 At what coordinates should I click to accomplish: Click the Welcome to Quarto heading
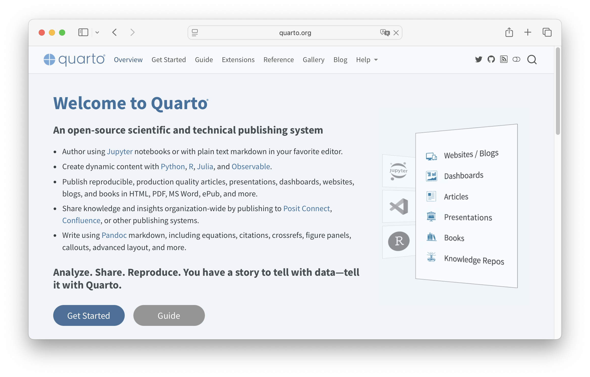coord(131,104)
